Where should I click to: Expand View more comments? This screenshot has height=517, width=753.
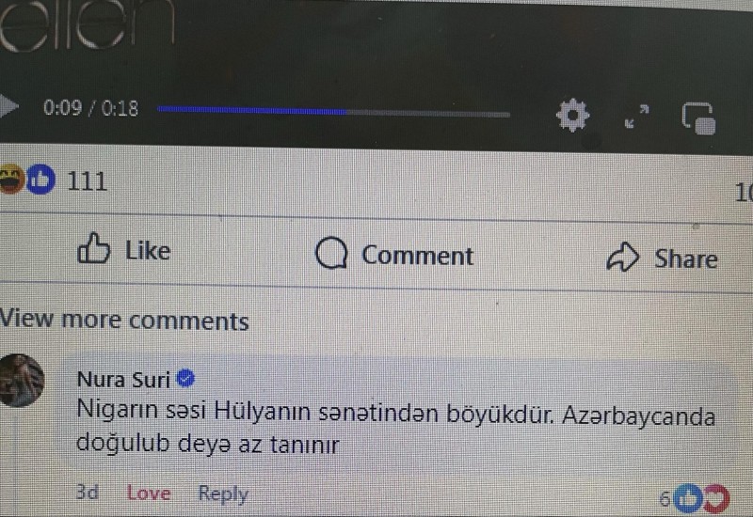(124, 320)
